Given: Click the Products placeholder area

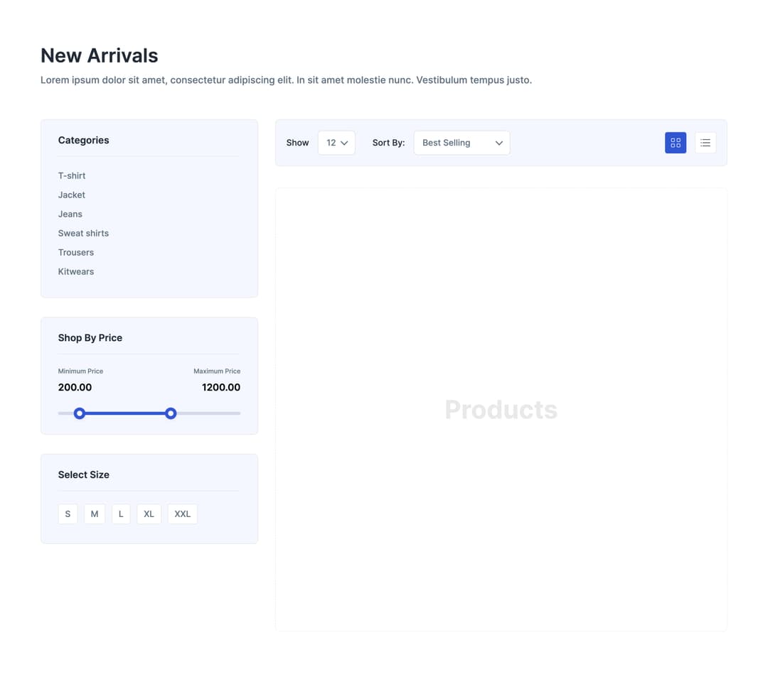Looking at the screenshot, I should (501, 409).
